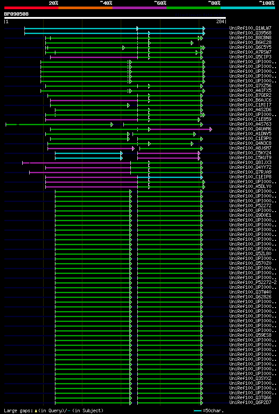Open the UniRef100_Q62826 hit
279x414 pixels.
click(x=250, y=297)
